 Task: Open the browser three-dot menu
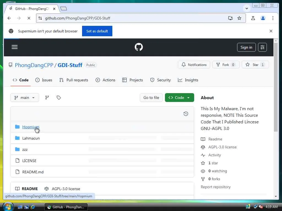tap(273, 18)
